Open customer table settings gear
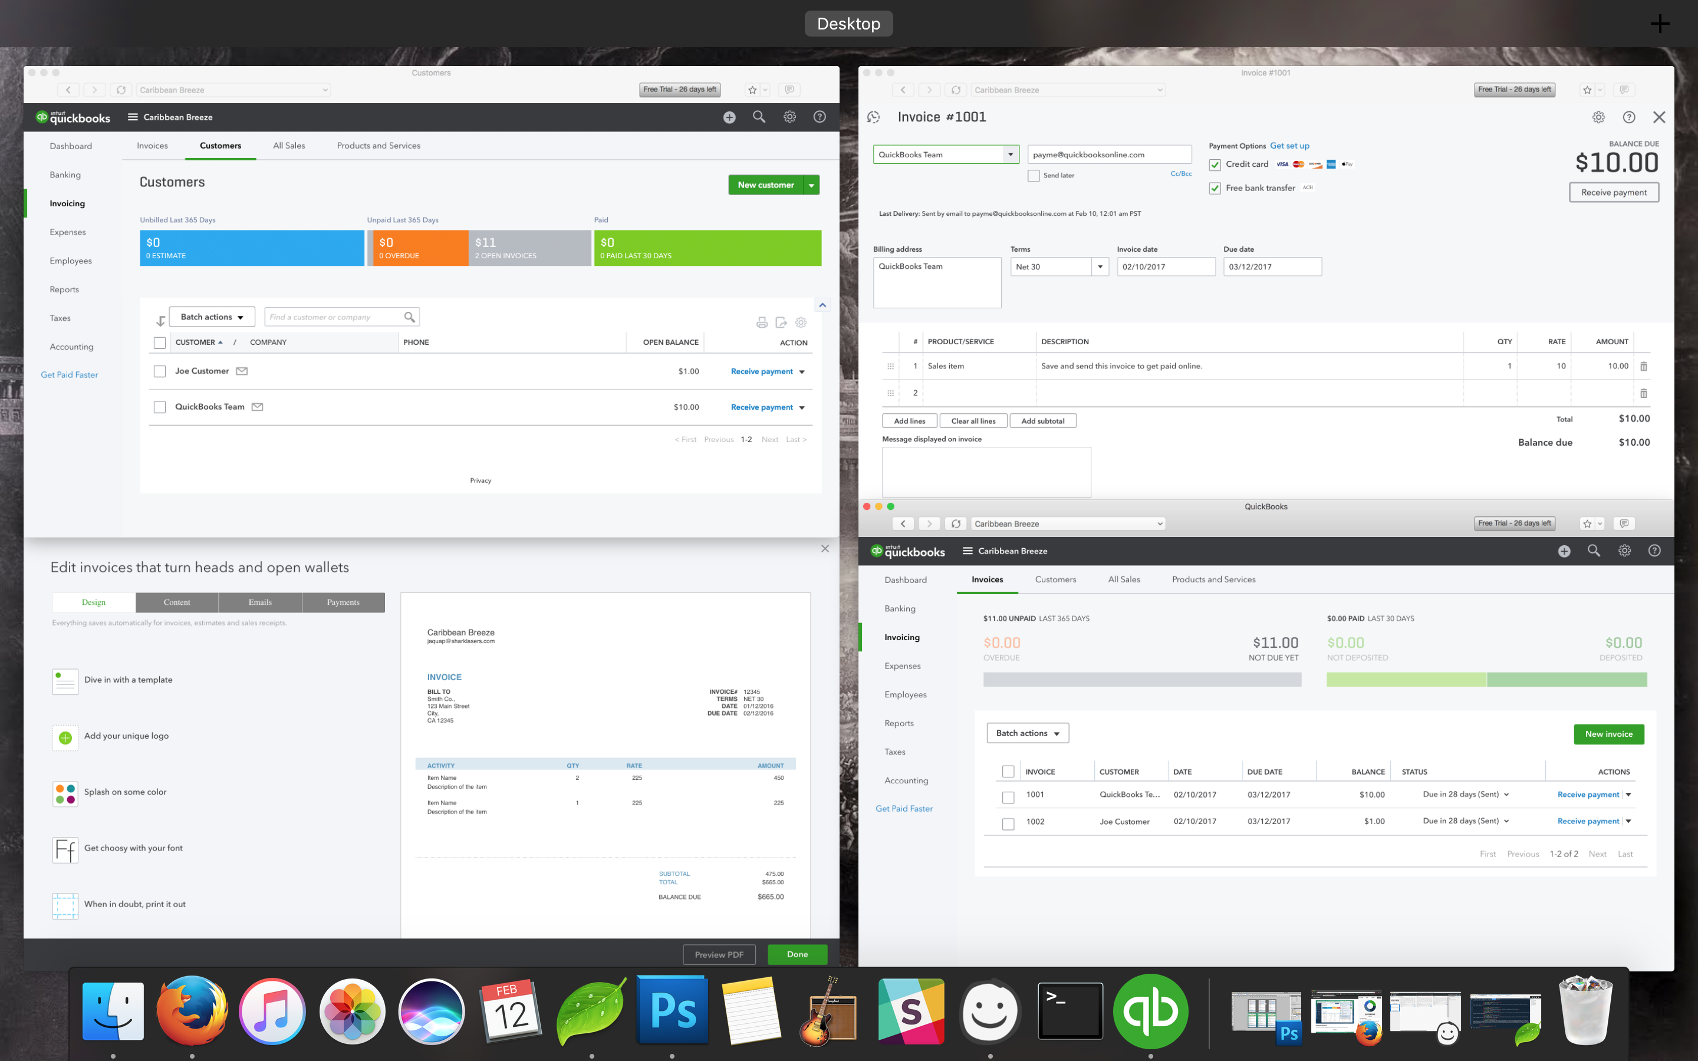Viewport: 1698px width, 1061px height. [x=801, y=323]
